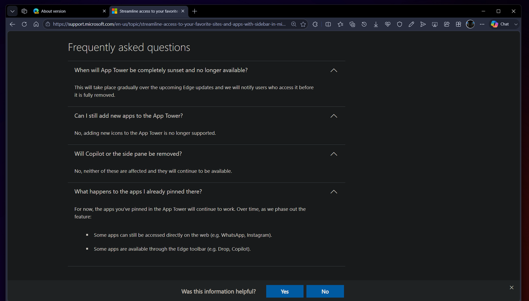Image resolution: width=529 pixels, height=301 pixels.
Task: Go to the Home page
Action: [36, 24]
